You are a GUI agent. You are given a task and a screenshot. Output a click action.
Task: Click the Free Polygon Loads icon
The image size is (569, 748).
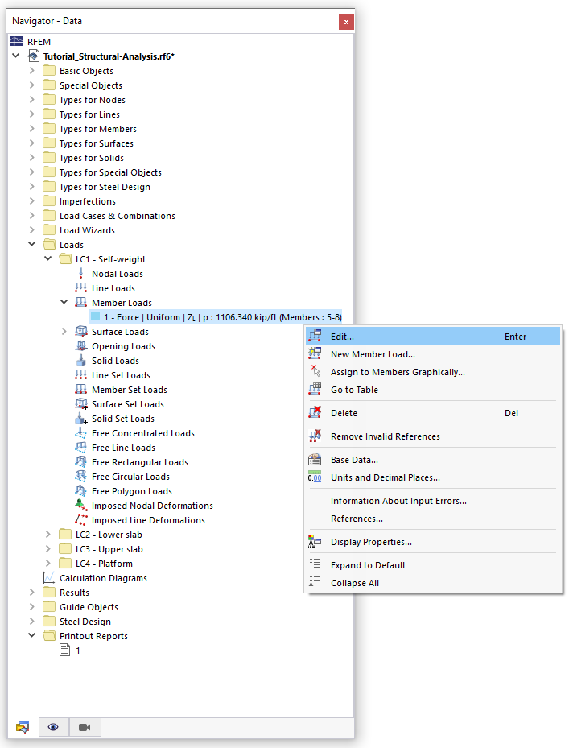point(81,491)
